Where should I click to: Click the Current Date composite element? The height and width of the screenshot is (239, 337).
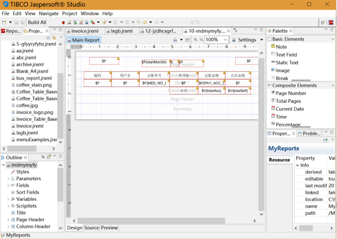click(x=290, y=109)
